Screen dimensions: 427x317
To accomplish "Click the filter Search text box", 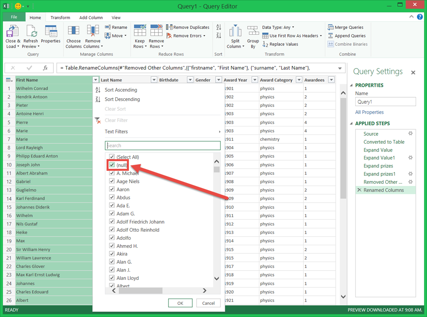I will [163, 145].
